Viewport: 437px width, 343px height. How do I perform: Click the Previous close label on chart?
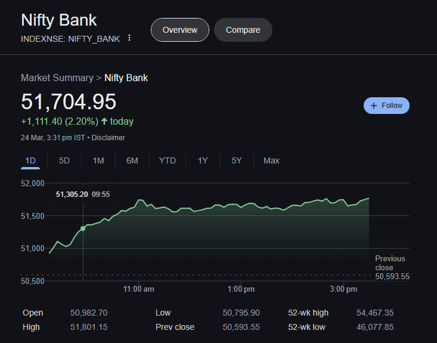390,263
